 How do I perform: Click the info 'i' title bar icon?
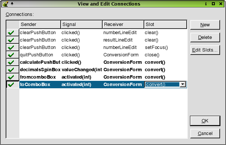(x=206, y=4)
